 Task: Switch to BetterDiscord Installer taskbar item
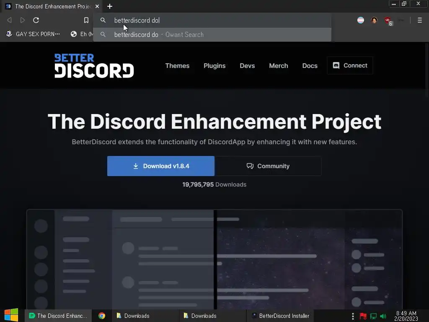point(280,316)
